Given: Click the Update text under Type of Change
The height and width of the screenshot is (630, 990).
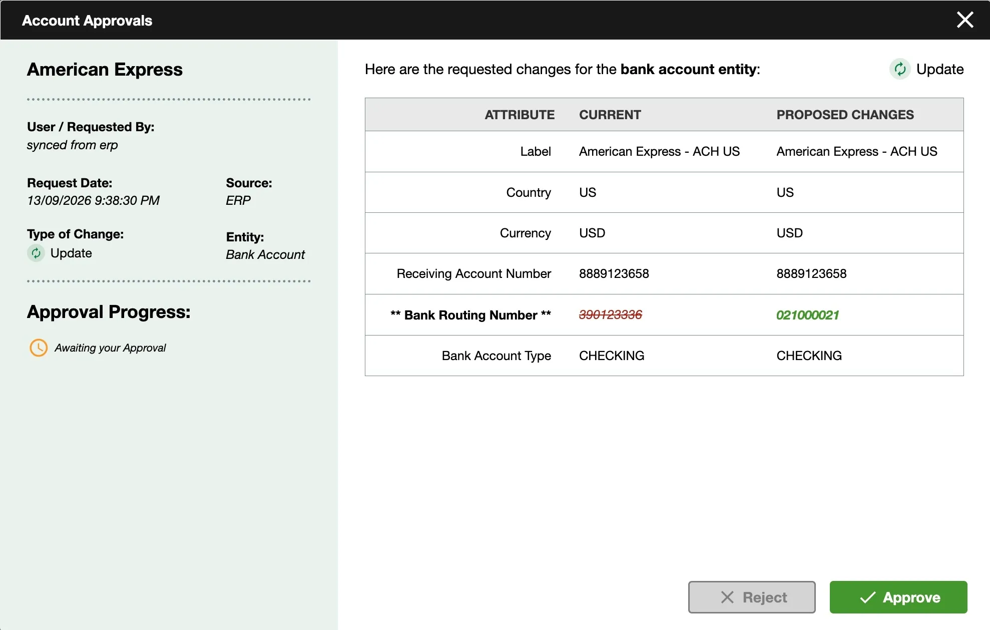Looking at the screenshot, I should [x=71, y=253].
